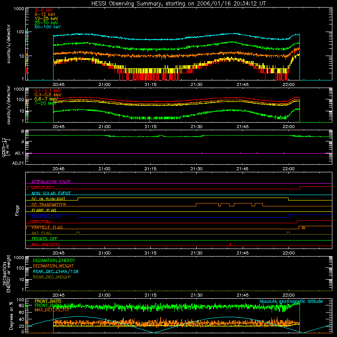The width and height of the screenshot is (337, 337).
Task: Select the orange 6-12 keV legend label
Action: (45, 14)
